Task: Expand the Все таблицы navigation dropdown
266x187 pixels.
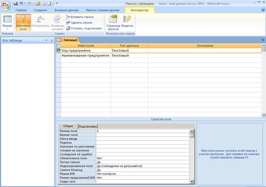Action: (x=46, y=40)
